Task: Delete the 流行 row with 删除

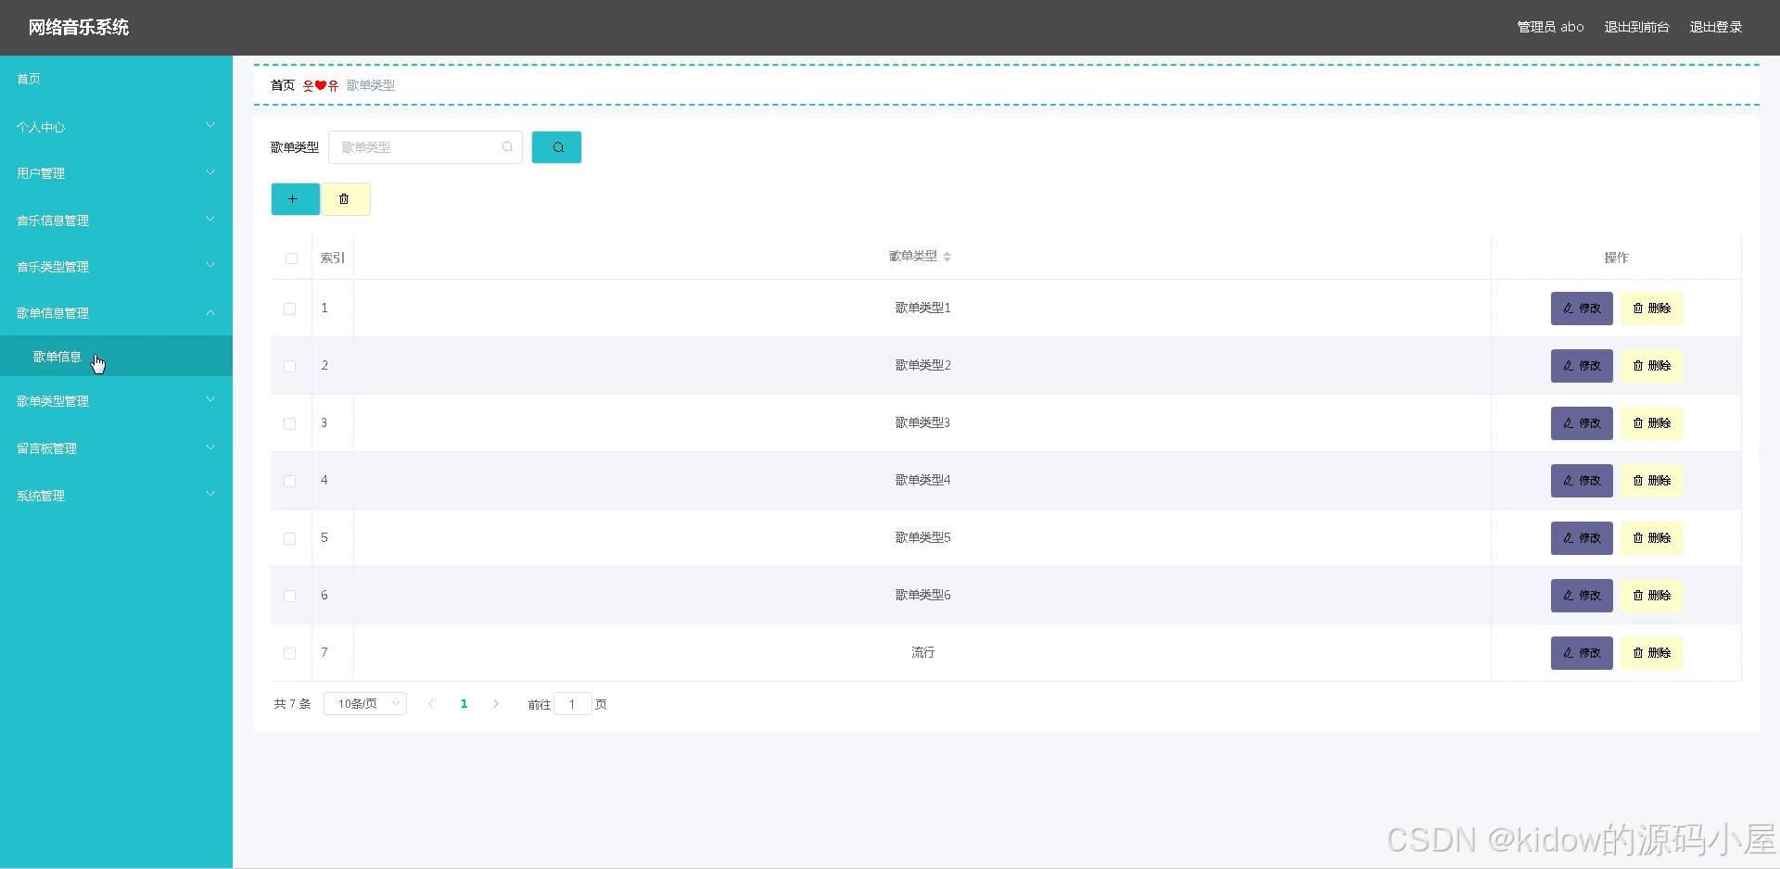Action: pyautogui.click(x=1651, y=653)
